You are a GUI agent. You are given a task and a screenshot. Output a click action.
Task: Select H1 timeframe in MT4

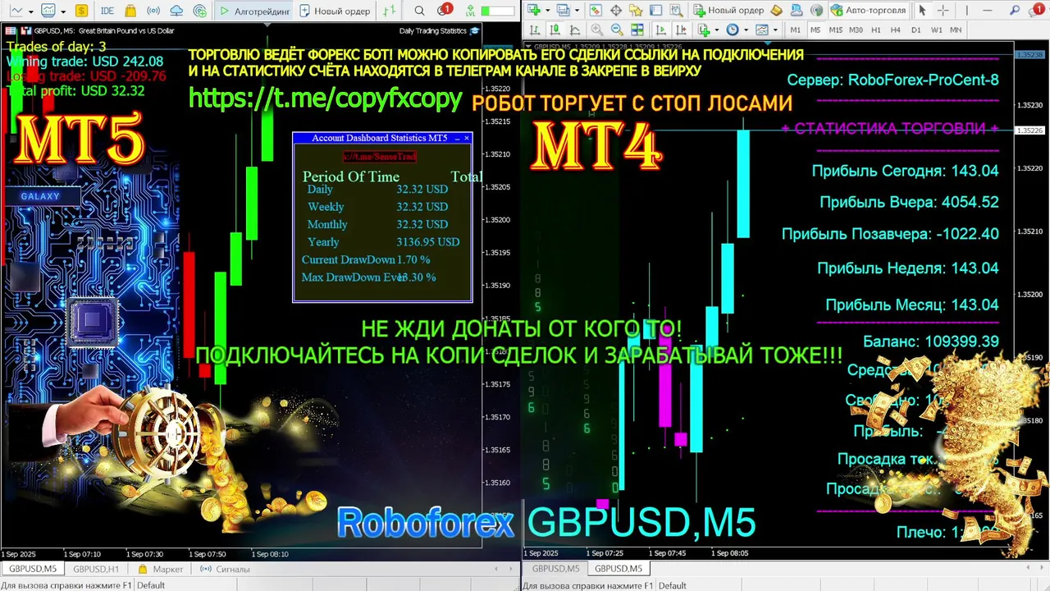876,30
